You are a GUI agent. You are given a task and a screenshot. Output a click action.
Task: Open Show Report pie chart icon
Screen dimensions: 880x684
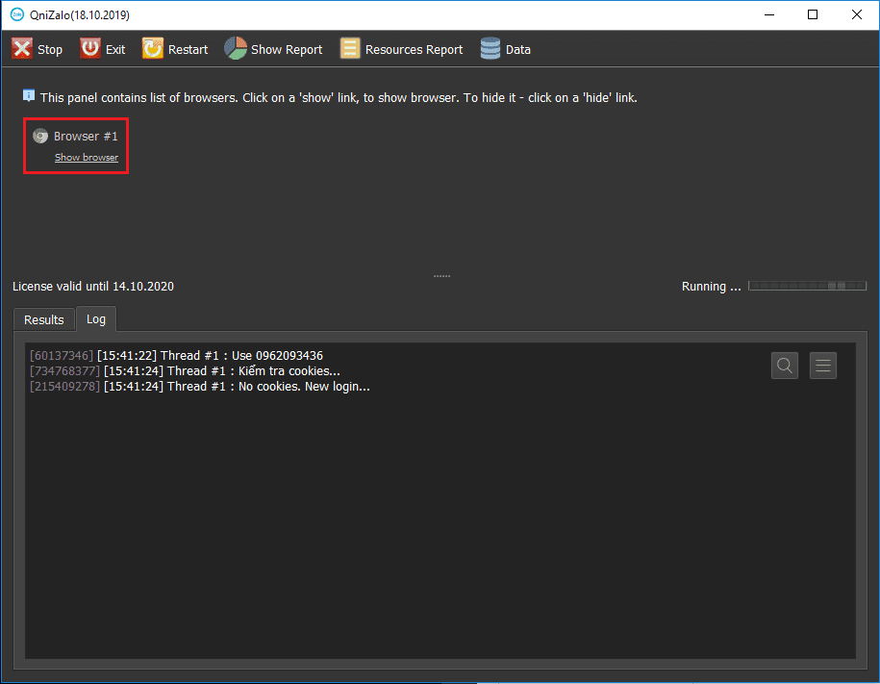(236, 49)
